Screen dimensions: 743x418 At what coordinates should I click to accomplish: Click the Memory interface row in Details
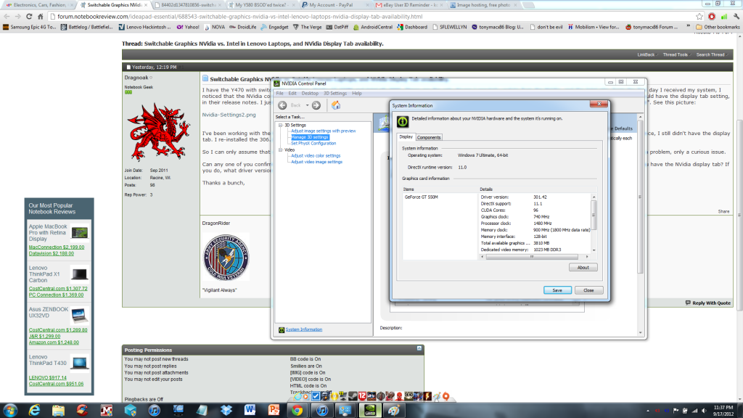535,237
